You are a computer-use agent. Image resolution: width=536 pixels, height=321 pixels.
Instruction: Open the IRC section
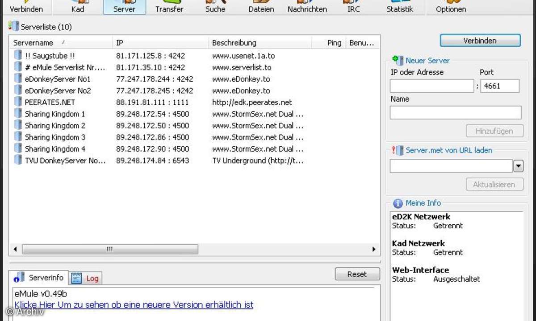coord(353,7)
